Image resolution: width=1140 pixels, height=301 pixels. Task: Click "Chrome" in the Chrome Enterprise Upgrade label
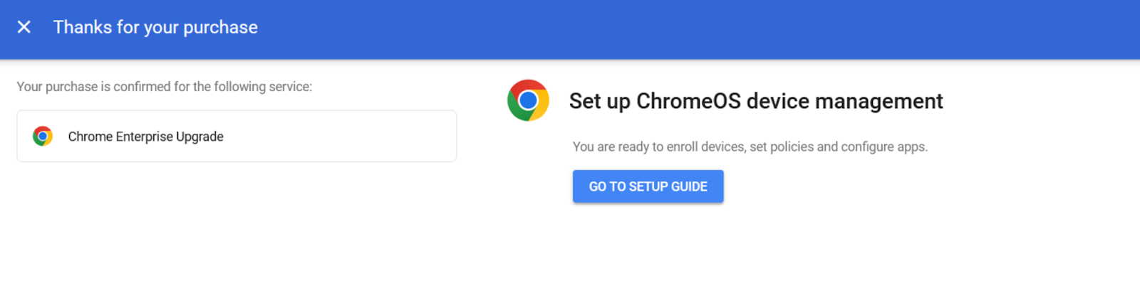(90, 137)
